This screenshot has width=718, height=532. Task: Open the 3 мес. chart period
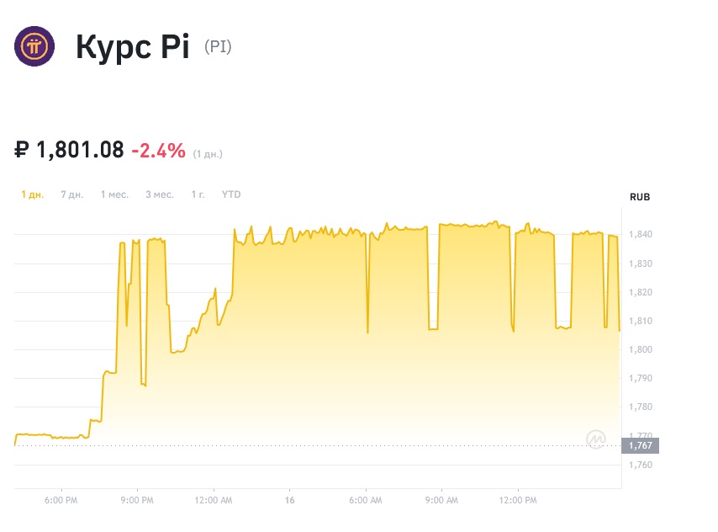(x=160, y=194)
